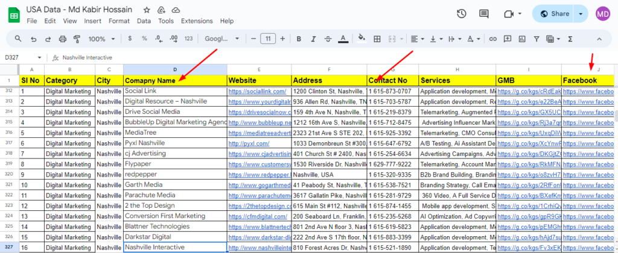Open text rotation dropdown
The height and width of the screenshot is (253, 618).
[473, 39]
